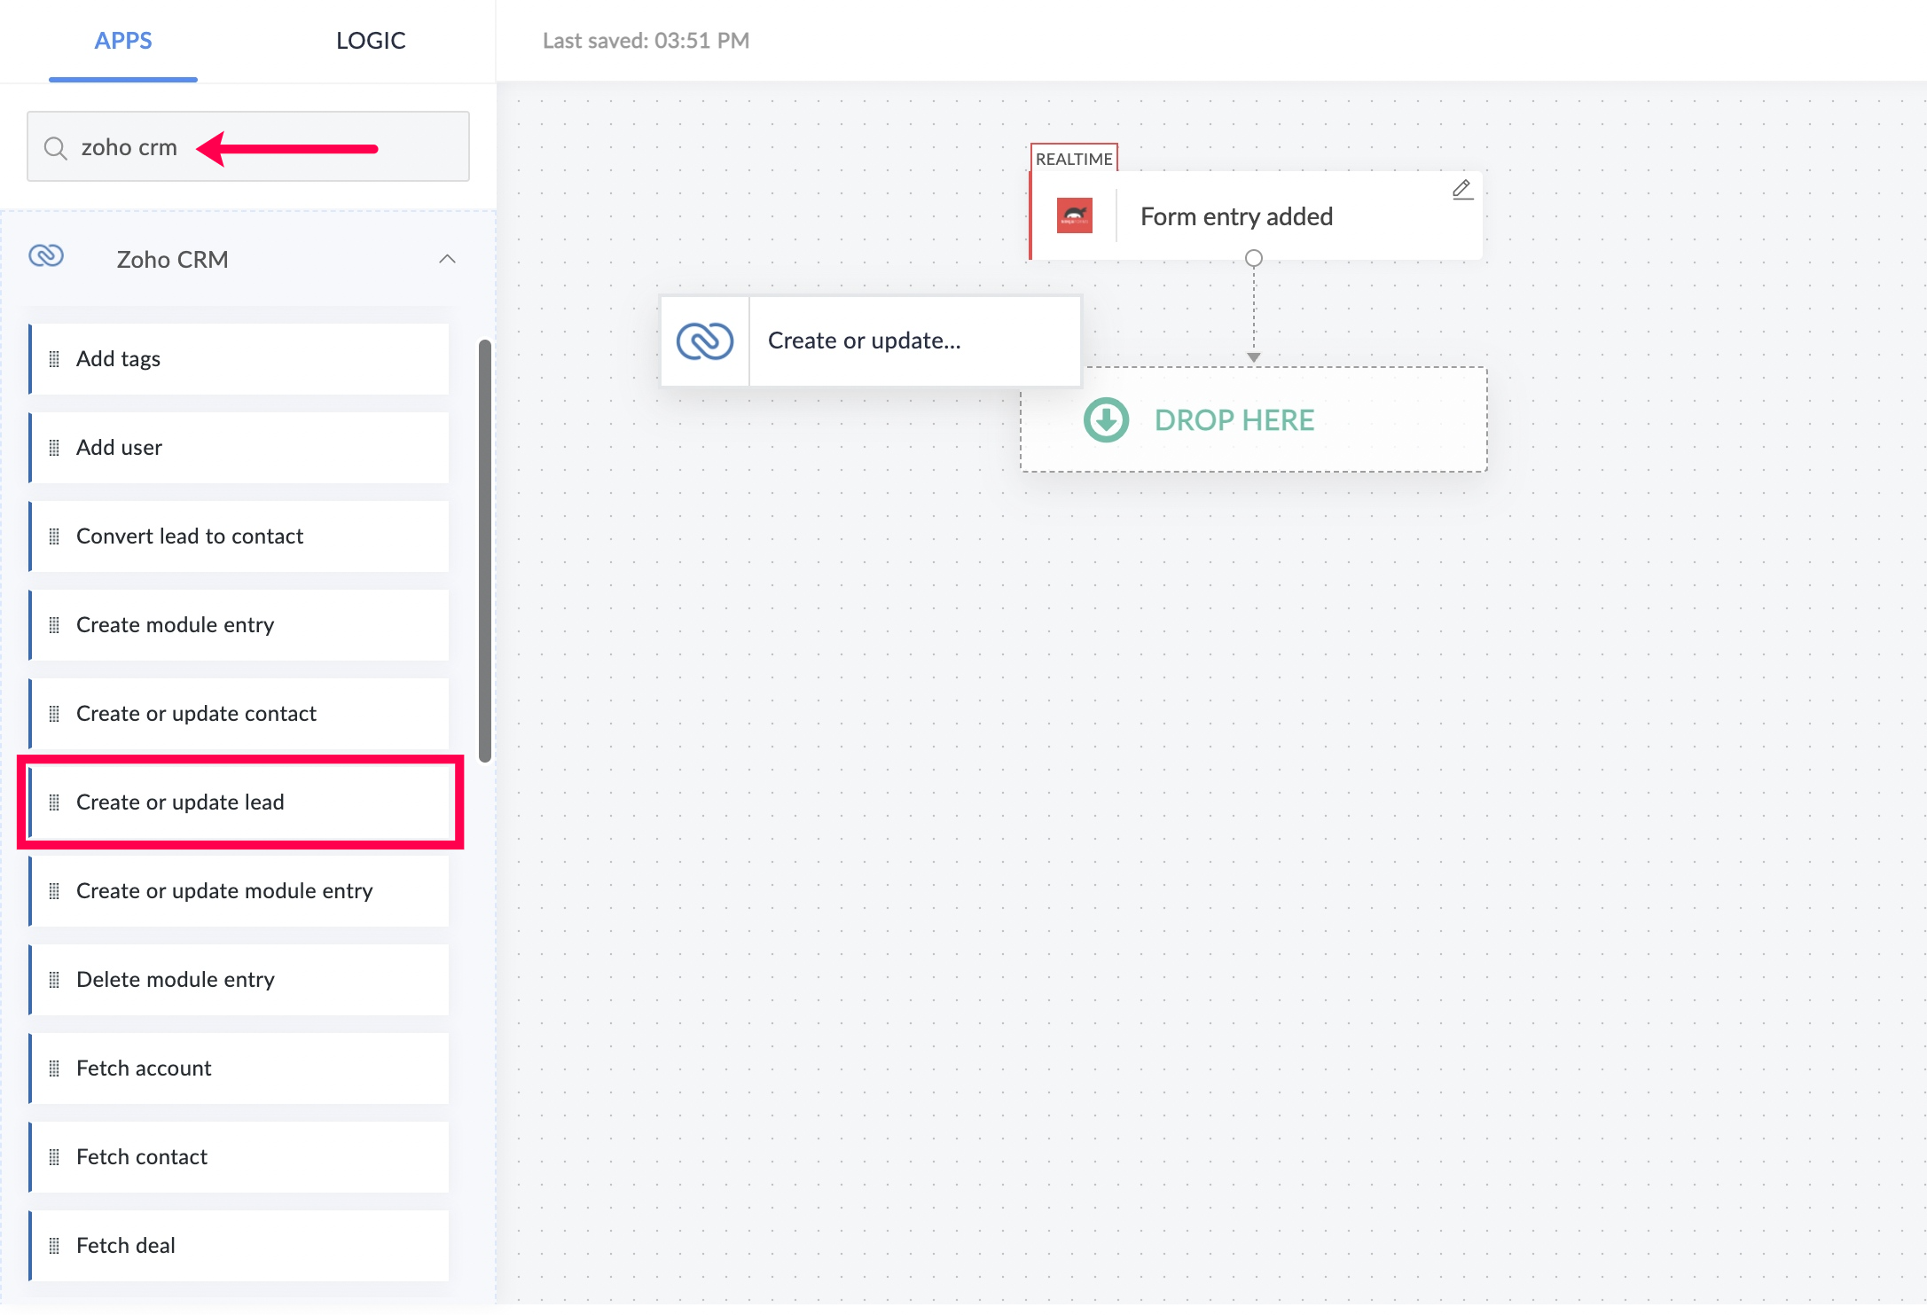Click the trigger's output connector circle
The width and height of the screenshot is (1927, 1315).
coord(1253,259)
